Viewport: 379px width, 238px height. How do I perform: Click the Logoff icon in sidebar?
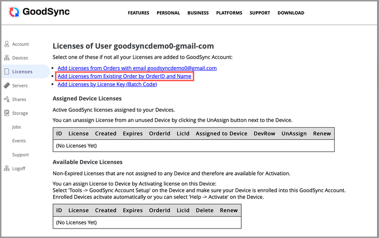pos(7,169)
